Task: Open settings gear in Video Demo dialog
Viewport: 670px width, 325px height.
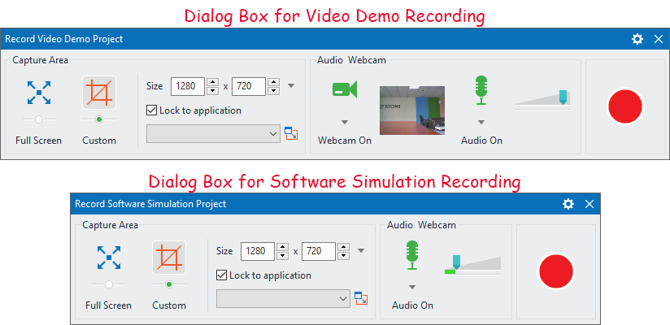Action: pyautogui.click(x=637, y=39)
